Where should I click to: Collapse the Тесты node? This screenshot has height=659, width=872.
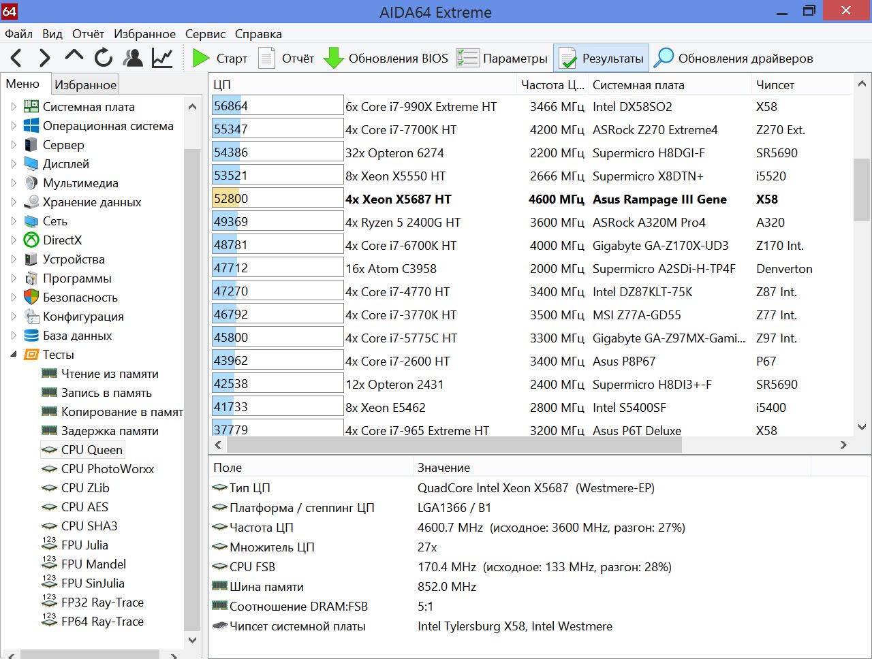[x=14, y=355]
